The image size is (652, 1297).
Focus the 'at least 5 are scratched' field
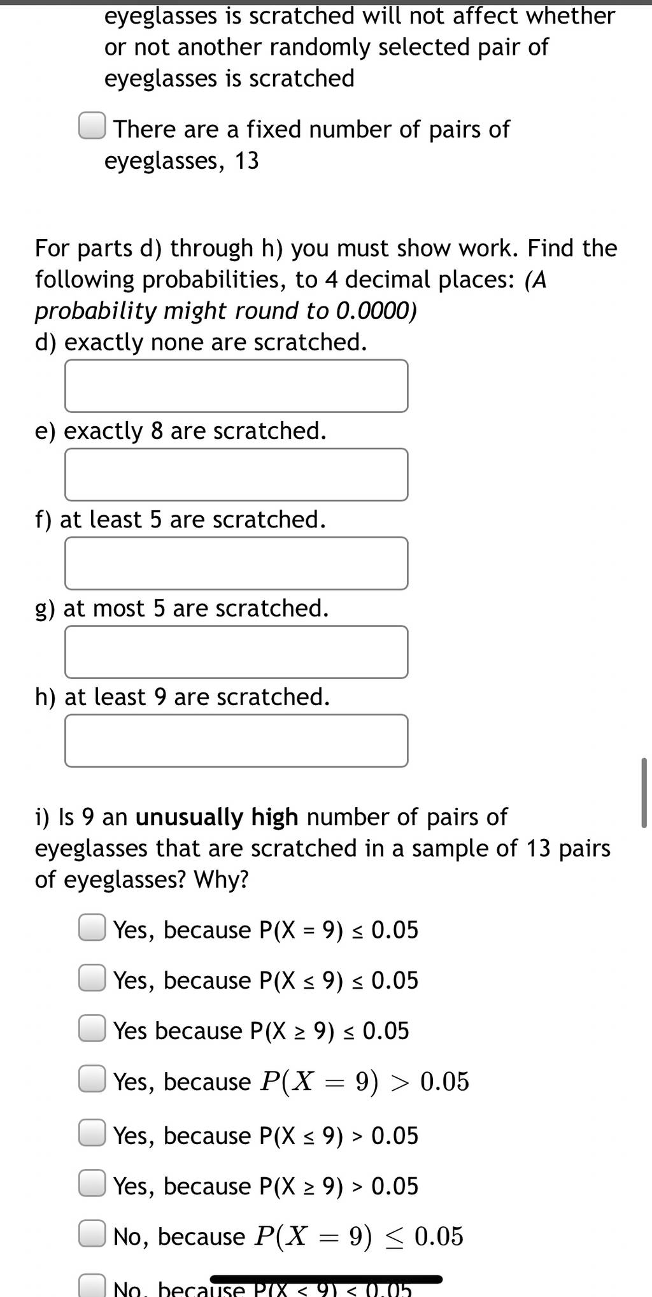[x=236, y=563]
